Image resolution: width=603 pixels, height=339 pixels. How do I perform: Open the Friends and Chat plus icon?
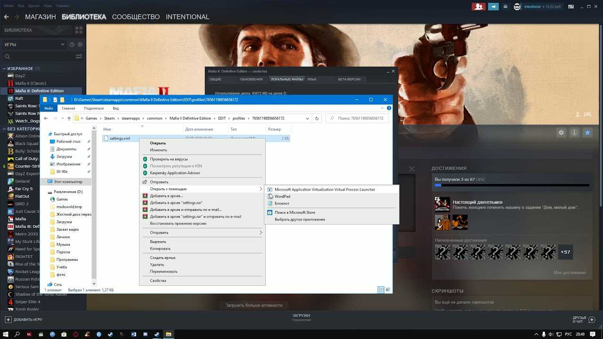click(x=591, y=319)
